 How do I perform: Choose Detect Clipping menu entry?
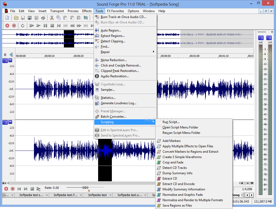click(125, 41)
